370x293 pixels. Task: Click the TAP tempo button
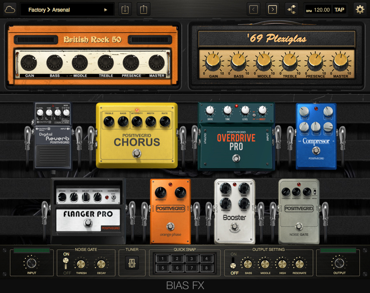tap(339, 10)
